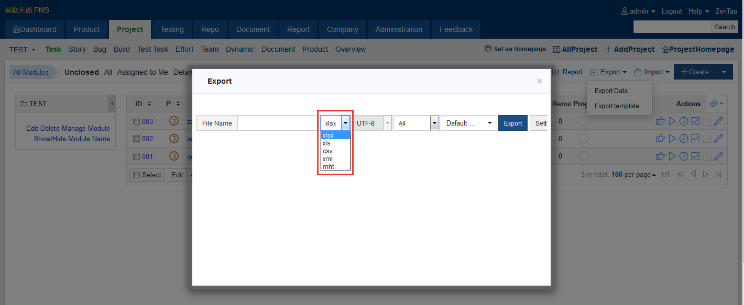Click the clock icon for task 001
Viewport: 744px width, 305px height.
pyautogui.click(x=684, y=156)
